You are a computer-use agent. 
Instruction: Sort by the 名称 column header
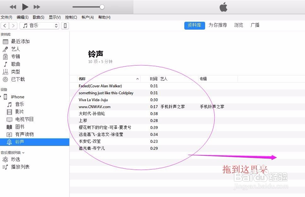click(x=82, y=79)
